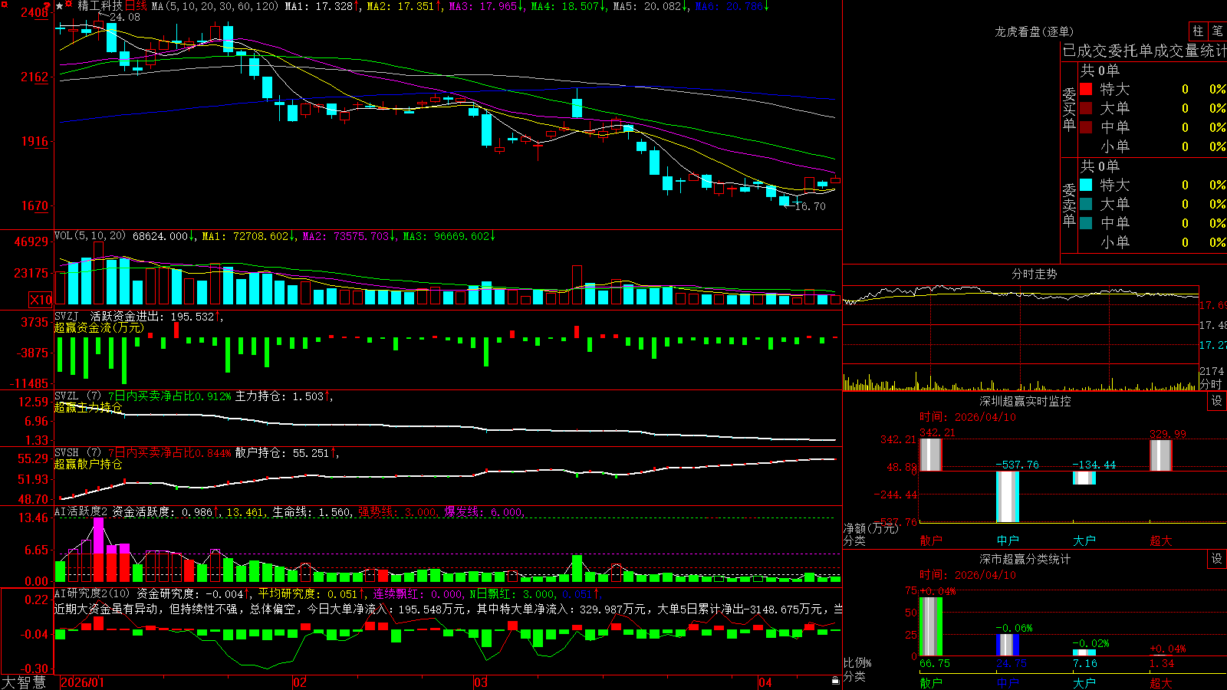Click the 02 month timeline marker
The image size is (1227, 690).
tap(300, 682)
